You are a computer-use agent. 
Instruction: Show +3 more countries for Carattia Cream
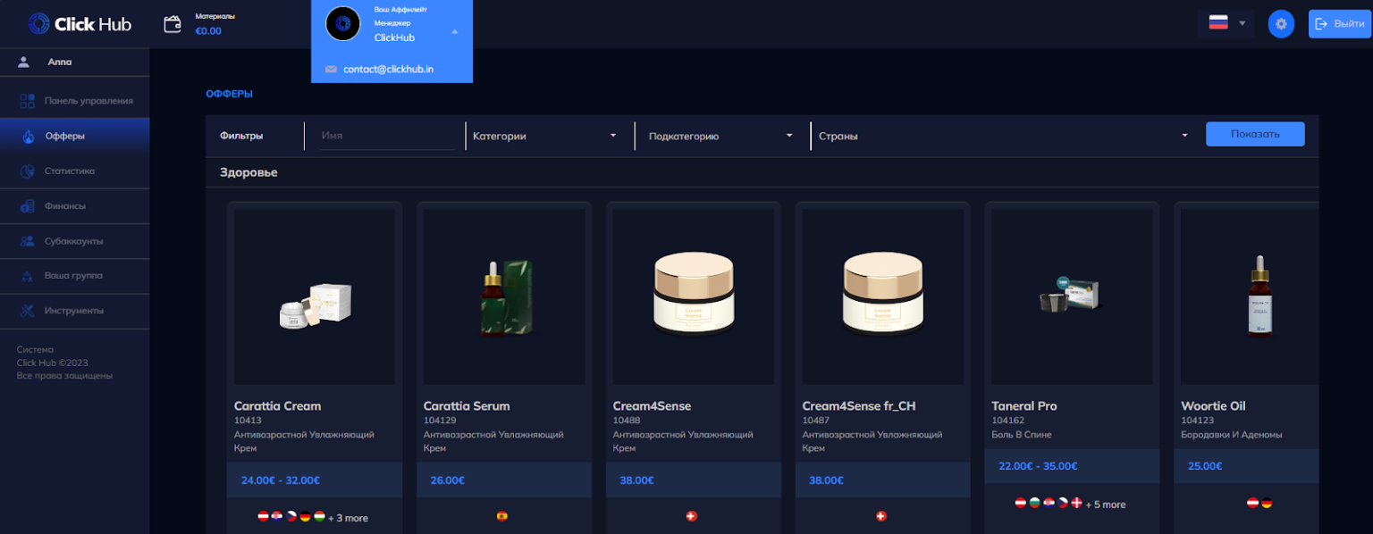coord(348,518)
